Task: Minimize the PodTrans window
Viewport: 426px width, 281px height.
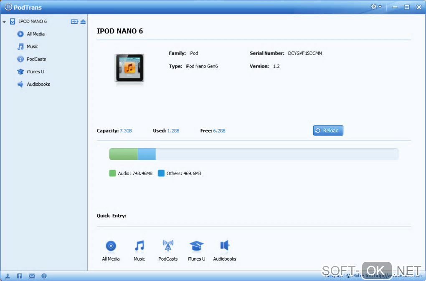Action: (x=395, y=7)
